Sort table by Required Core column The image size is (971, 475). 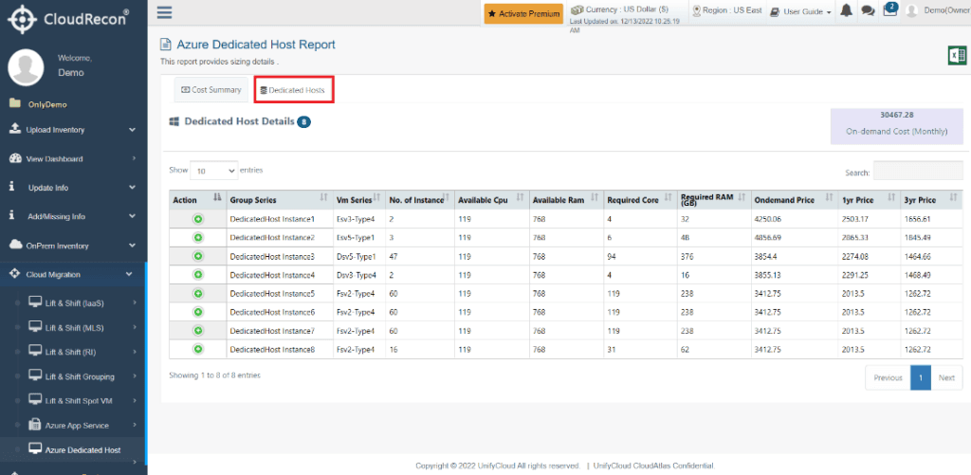pyautogui.click(x=640, y=199)
